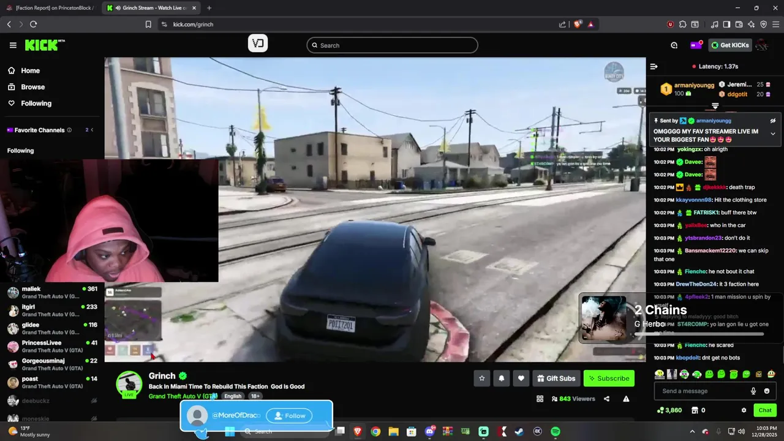The width and height of the screenshot is (784, 441).
Task: Open poast's channel in sidebar
Action: click(52, 382)
